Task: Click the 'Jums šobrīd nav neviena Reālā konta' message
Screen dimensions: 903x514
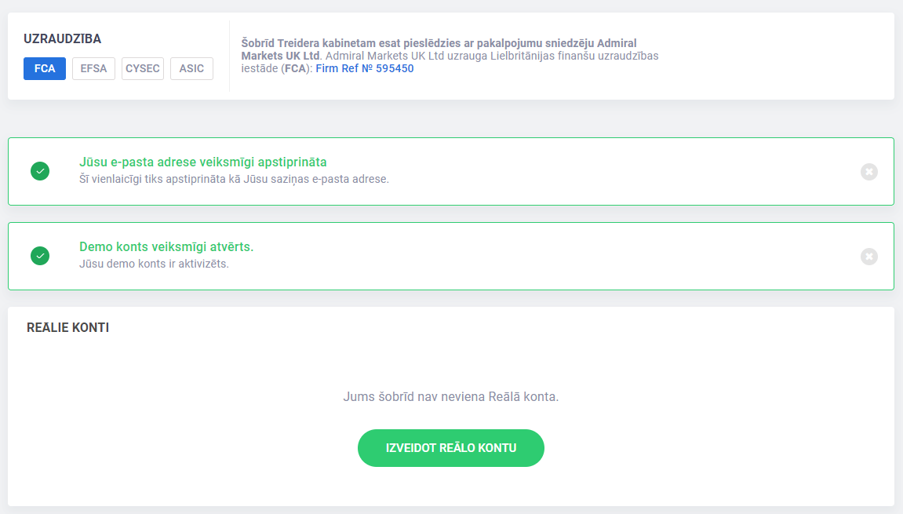Action: point(451,396)
